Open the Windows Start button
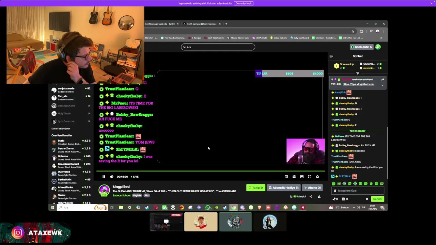 tap(52, 208)
